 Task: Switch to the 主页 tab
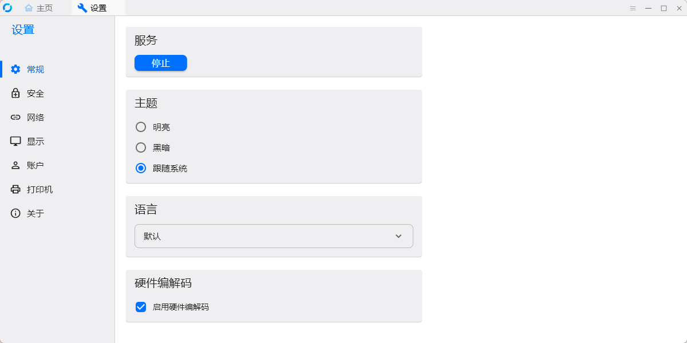(39, 8)
